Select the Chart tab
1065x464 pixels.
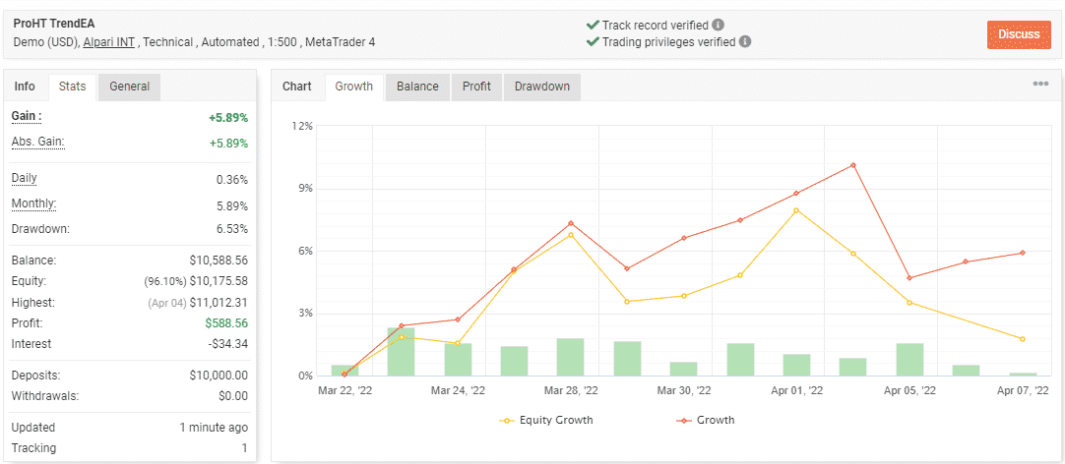(x=297, y=87)
